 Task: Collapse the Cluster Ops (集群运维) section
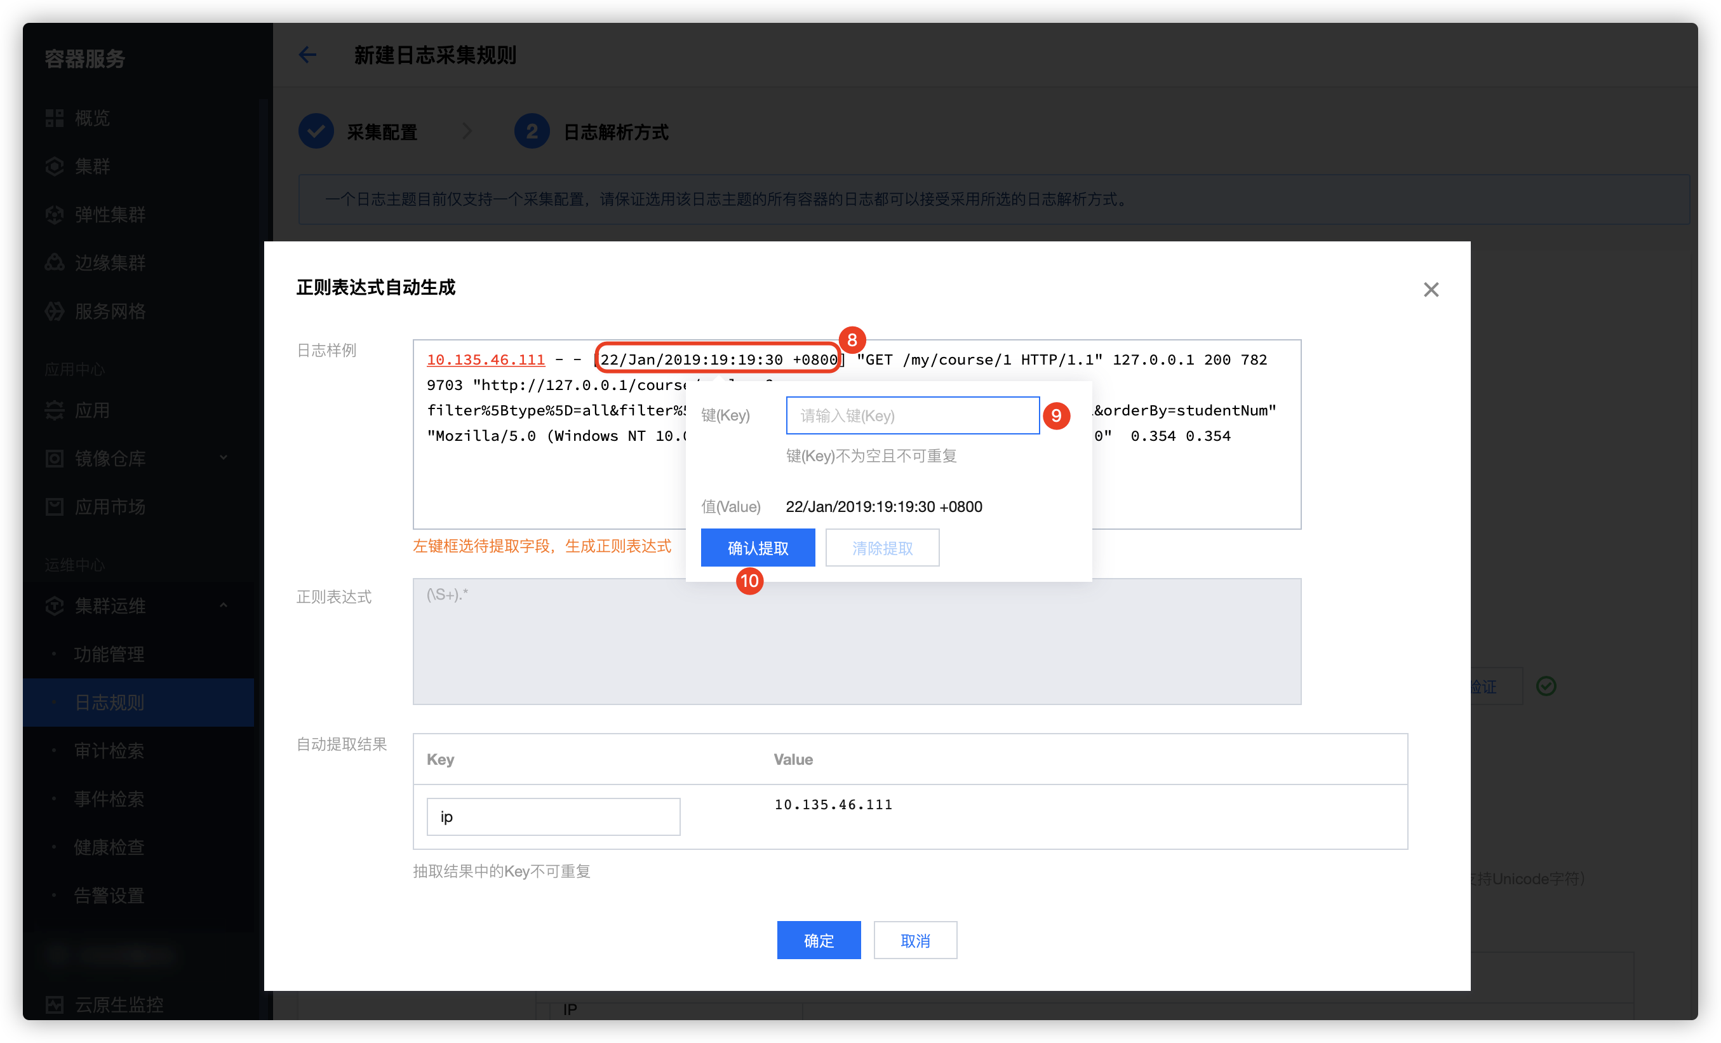coord(223,606)
